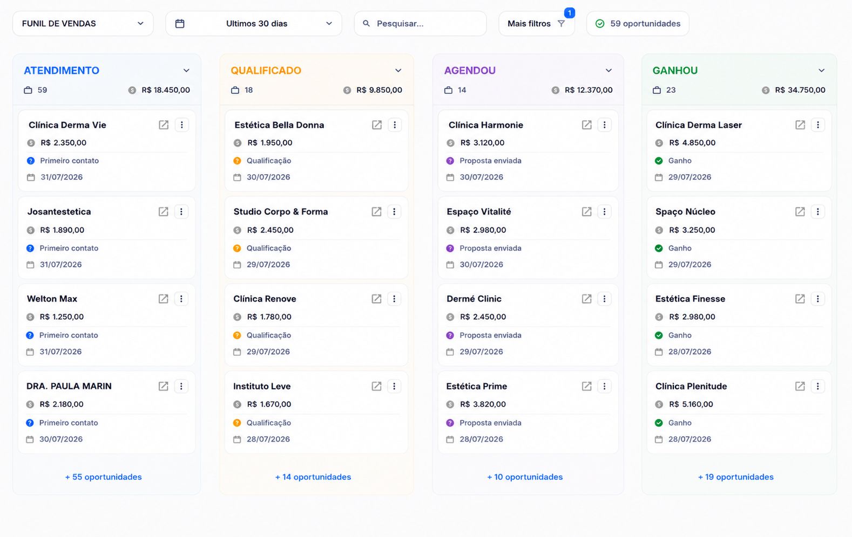Image resolution: width=852 pixels, height=537 pixels.
Task: Collapse the GANHOU column chevron
Action: (x=822, y=71)
